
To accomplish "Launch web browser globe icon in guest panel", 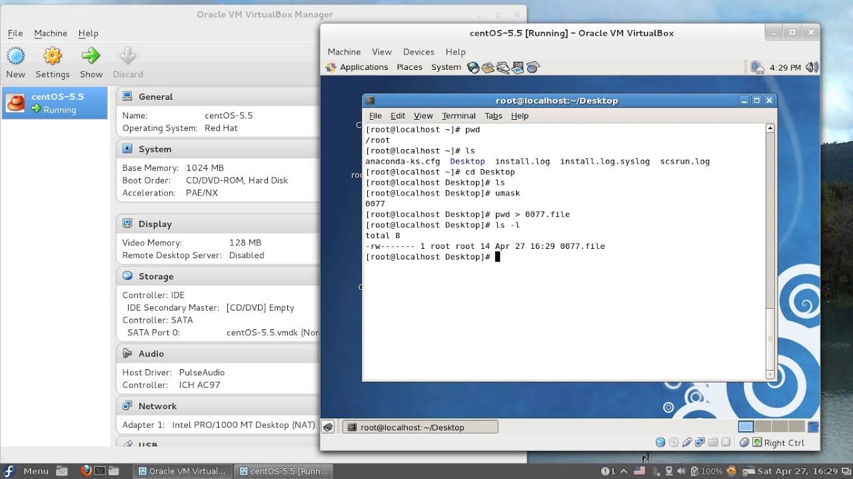I will tap(473, 67).
